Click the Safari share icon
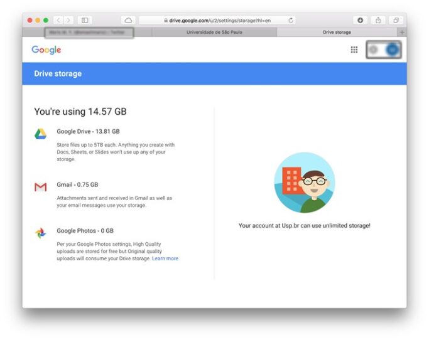The width and height of the screenshot is (429, 340). (378, 20)
